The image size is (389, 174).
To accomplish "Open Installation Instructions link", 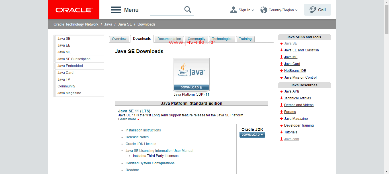I will [x=143, y=130].
